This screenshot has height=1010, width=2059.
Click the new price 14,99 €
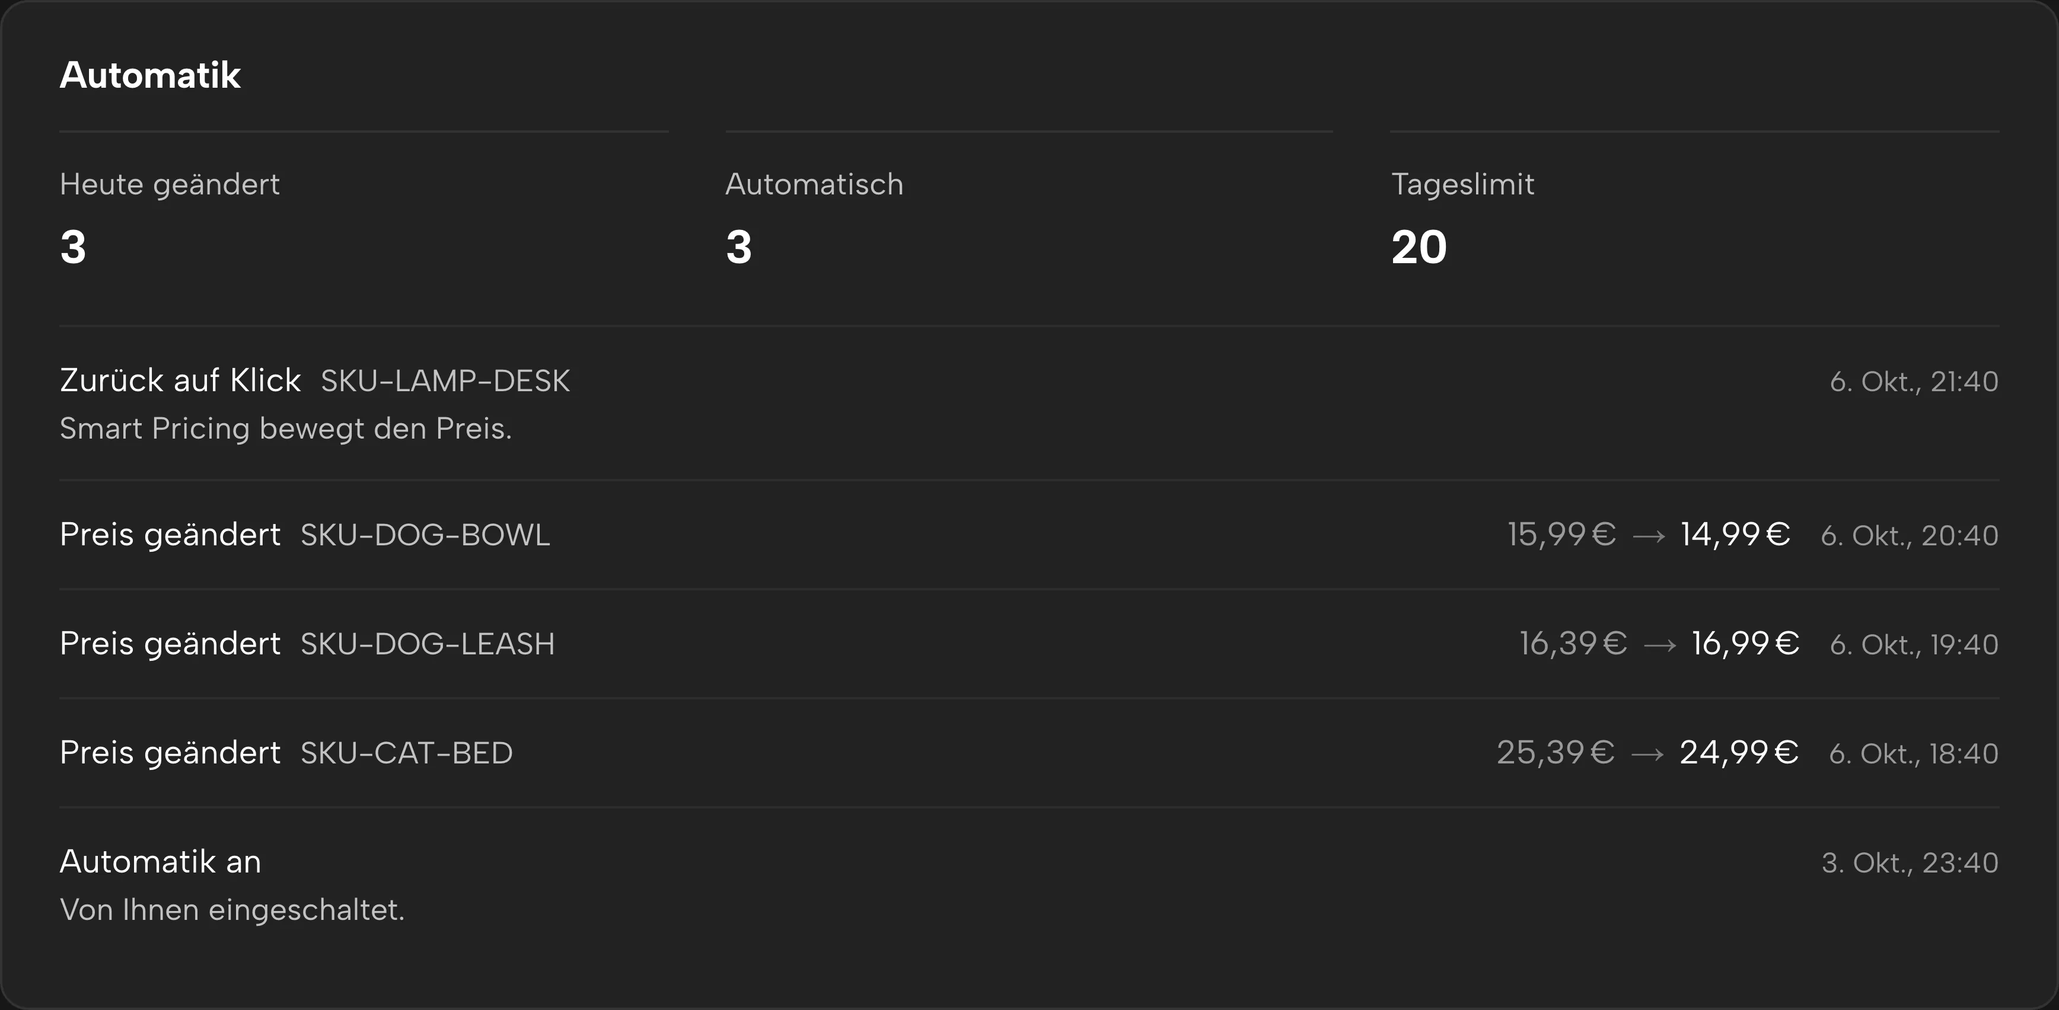1735,535
